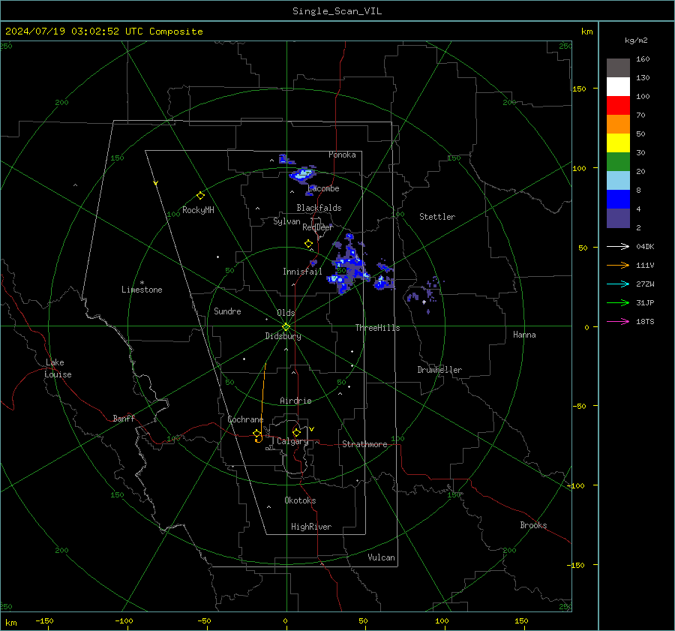Screen dimensions: 675x631
Task: Select the gray 160 legend color swatch
Action: [x=618, y=68]
